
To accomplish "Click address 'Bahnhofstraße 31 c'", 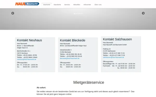I will pos(24,51).
